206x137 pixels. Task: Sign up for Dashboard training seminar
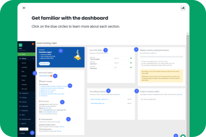point(62,127)
